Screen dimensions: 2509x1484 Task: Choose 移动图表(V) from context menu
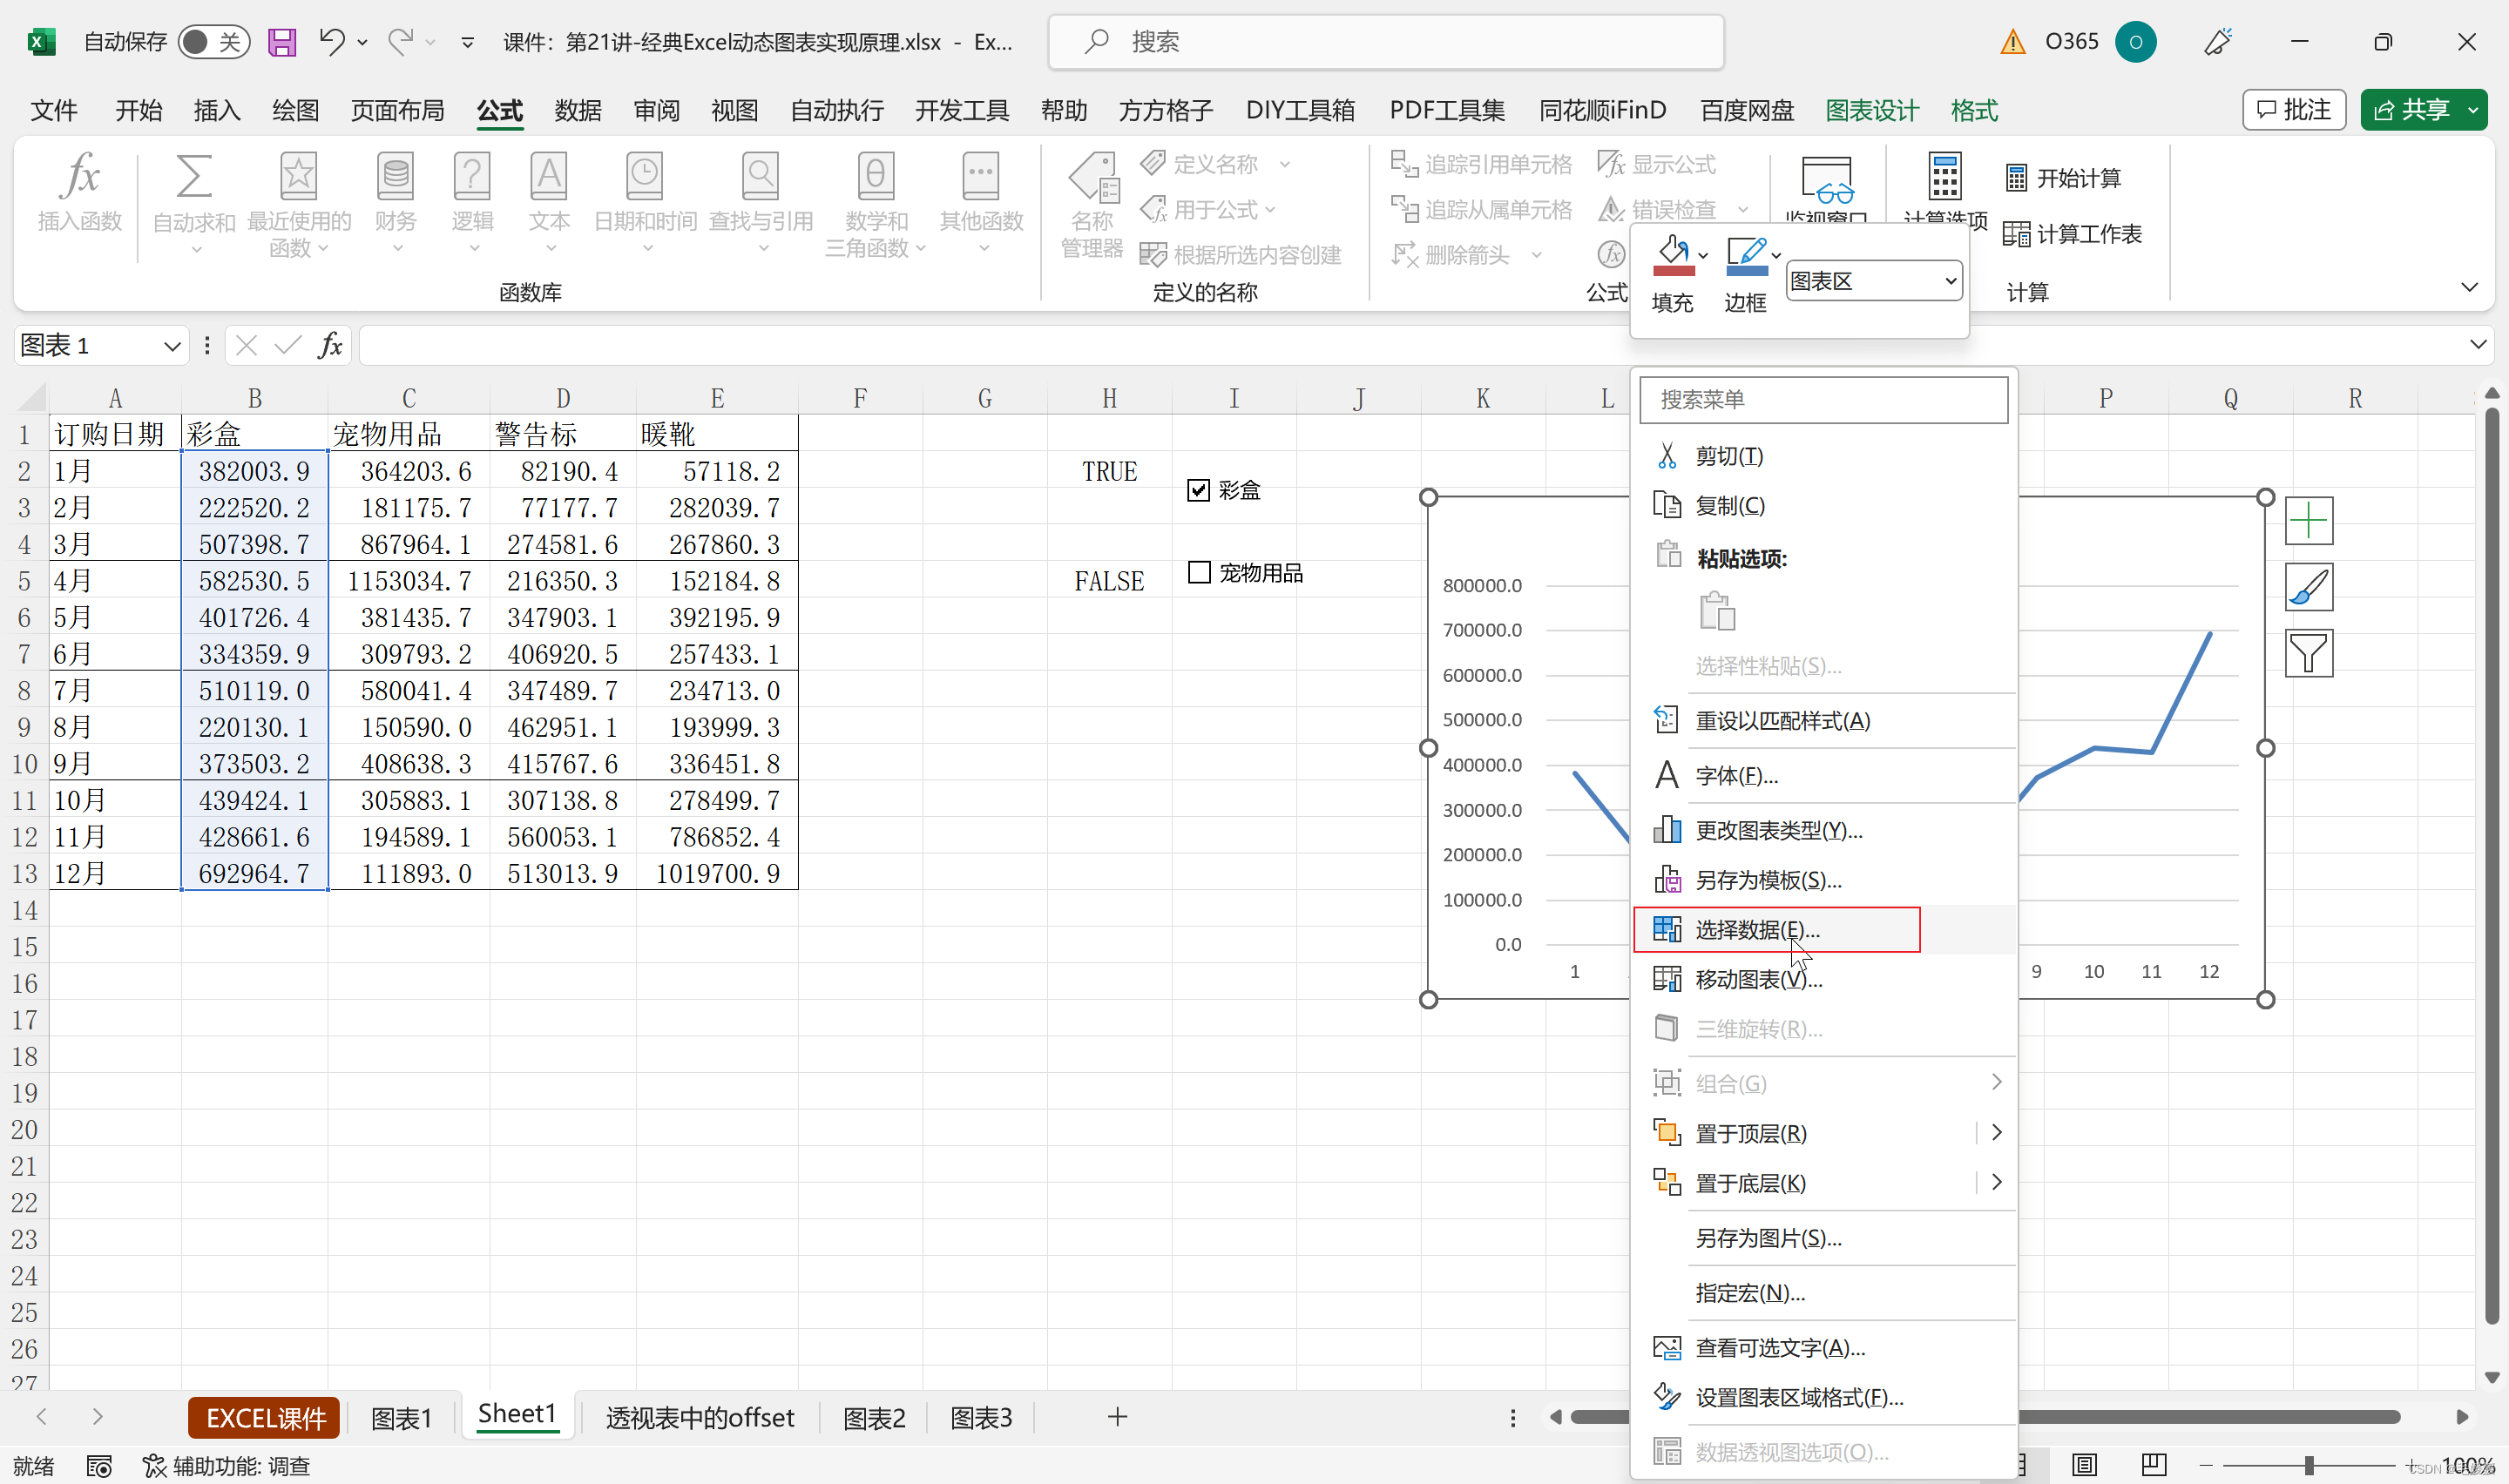tap(1823, 979)
